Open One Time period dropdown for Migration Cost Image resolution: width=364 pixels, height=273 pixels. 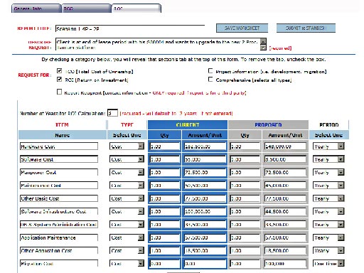(328, 263)
